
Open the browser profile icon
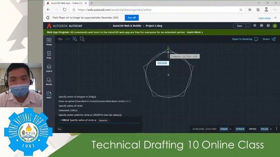click(266, 10)
